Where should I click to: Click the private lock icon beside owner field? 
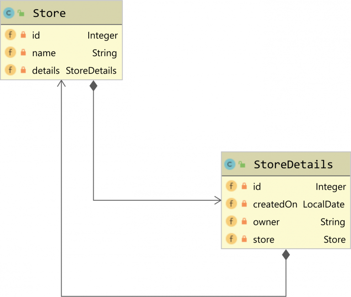[x=244, y=222]
